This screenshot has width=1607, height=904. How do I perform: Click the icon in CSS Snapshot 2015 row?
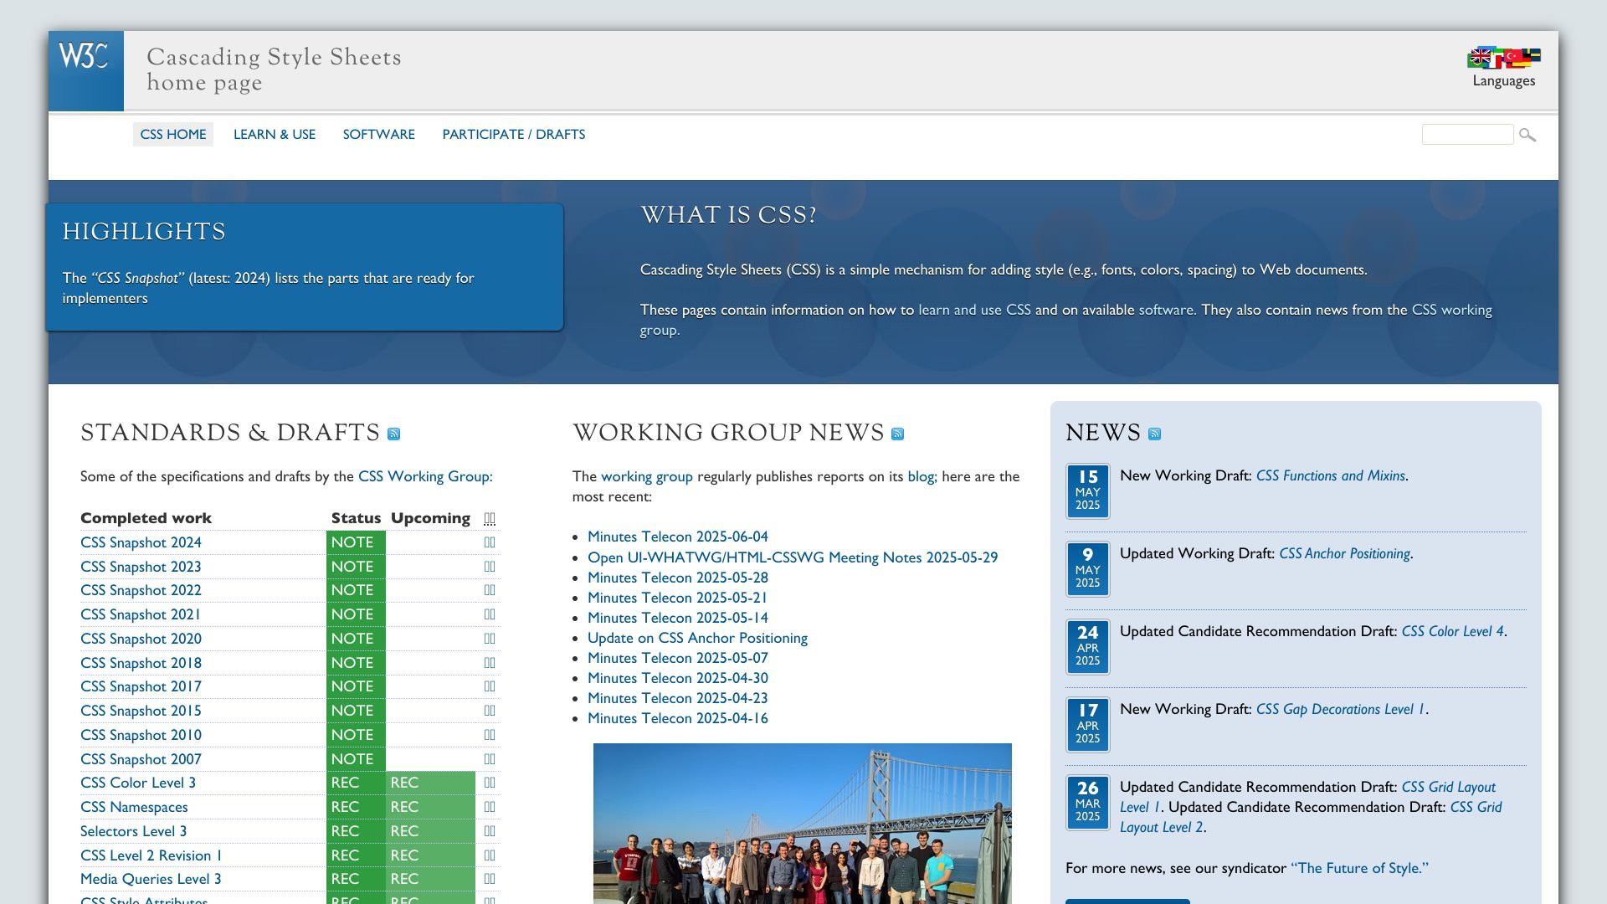[x=490, y=711]
